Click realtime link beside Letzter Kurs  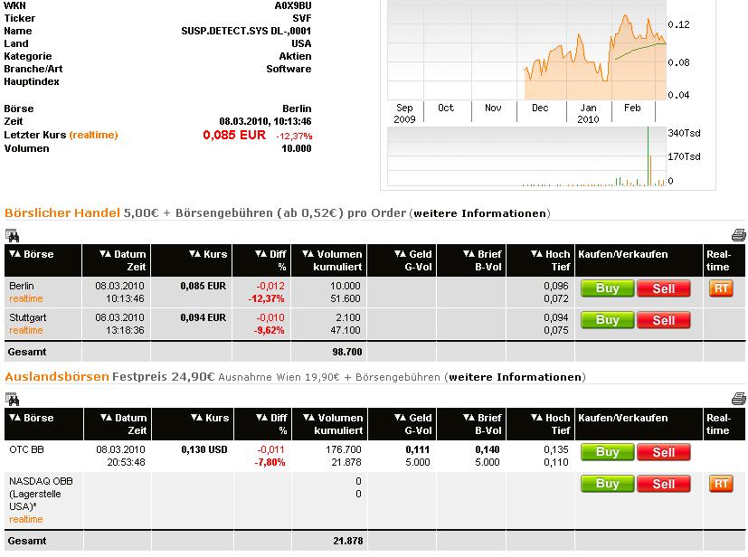(x=93, y=136)
